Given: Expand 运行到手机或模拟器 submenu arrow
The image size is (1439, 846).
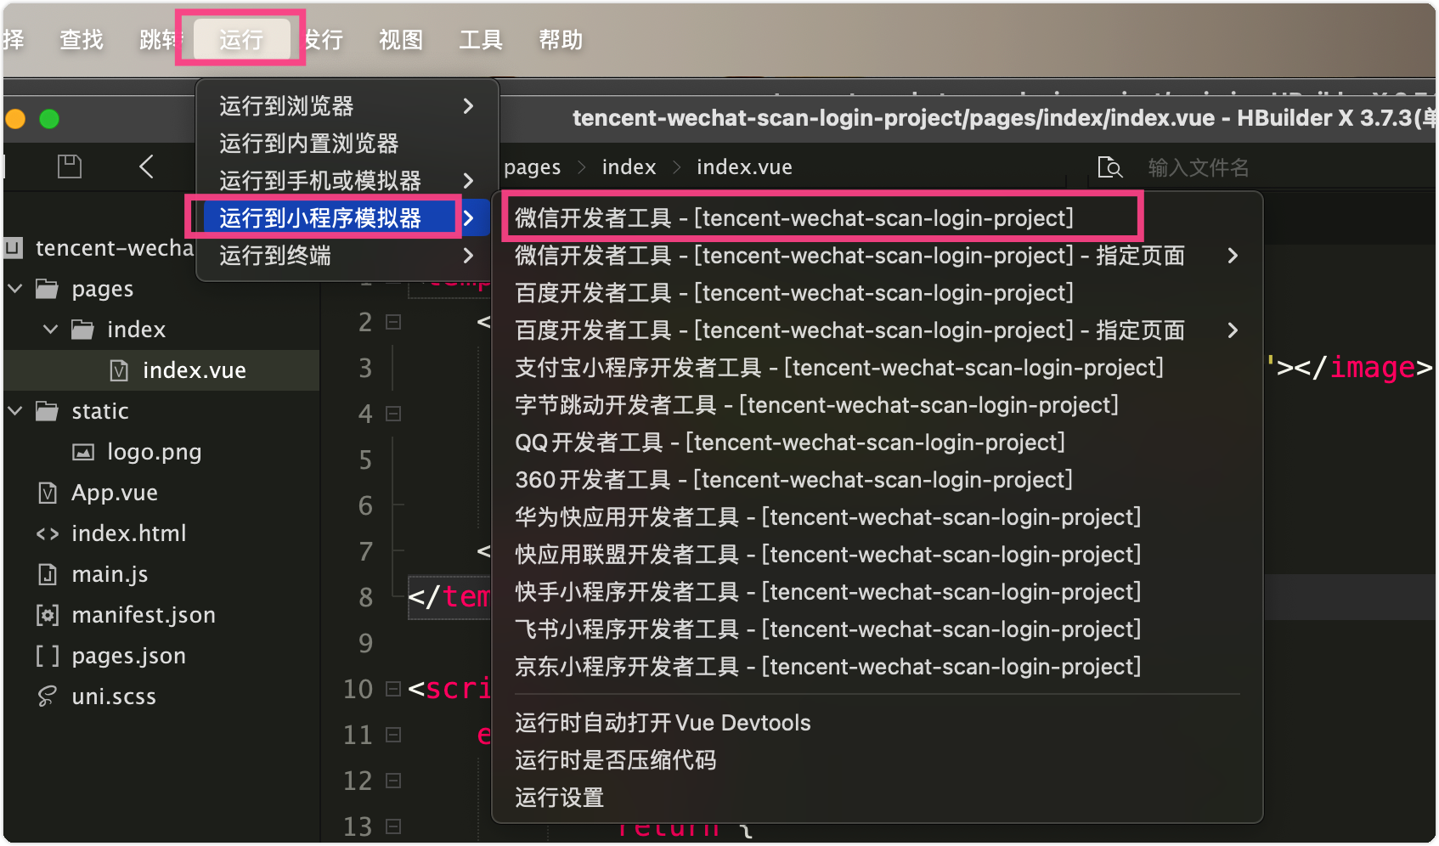Looking at the screenshot, I should 468,180.
